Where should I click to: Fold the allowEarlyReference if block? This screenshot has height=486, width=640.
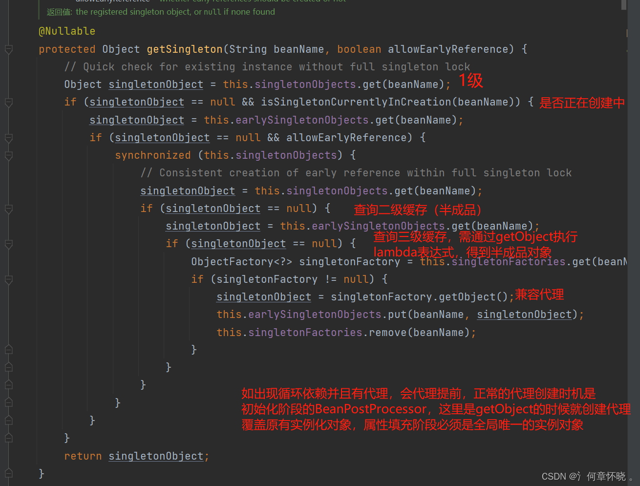coord(8,138)
